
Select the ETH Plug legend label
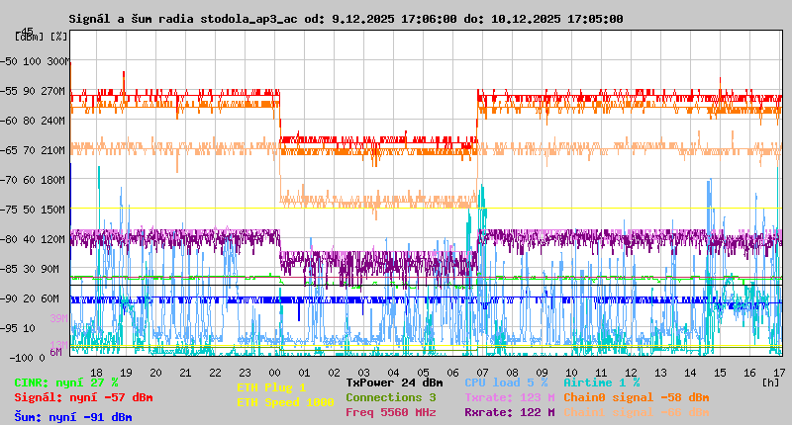pos(271,388)
